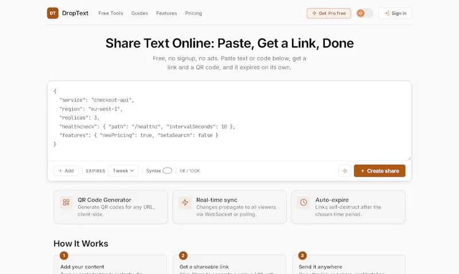Click the Sign in button
The height and width of the screenshot is (274, 459).
[395, 13]
